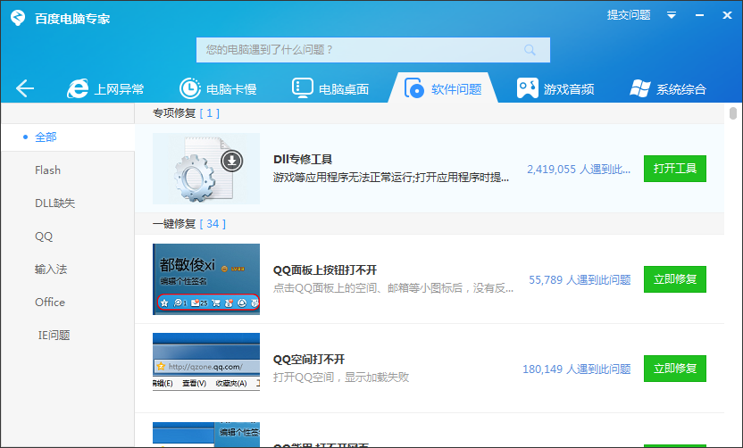Click the Baidu PC Expert logo icon
This screenshot has width=743, height=448.
16,16
